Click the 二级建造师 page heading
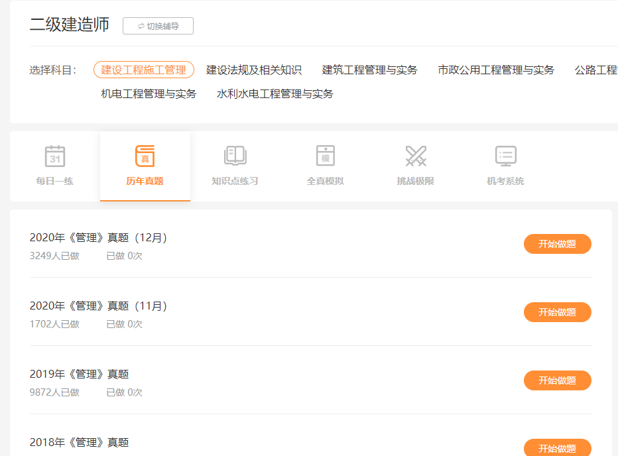 click(x=70, y=25)
